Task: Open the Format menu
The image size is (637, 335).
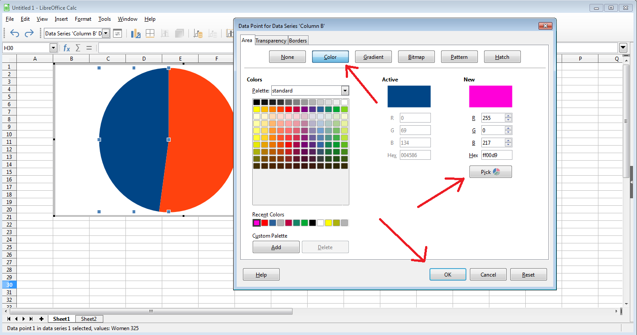Action: click(x=83, y=19)
